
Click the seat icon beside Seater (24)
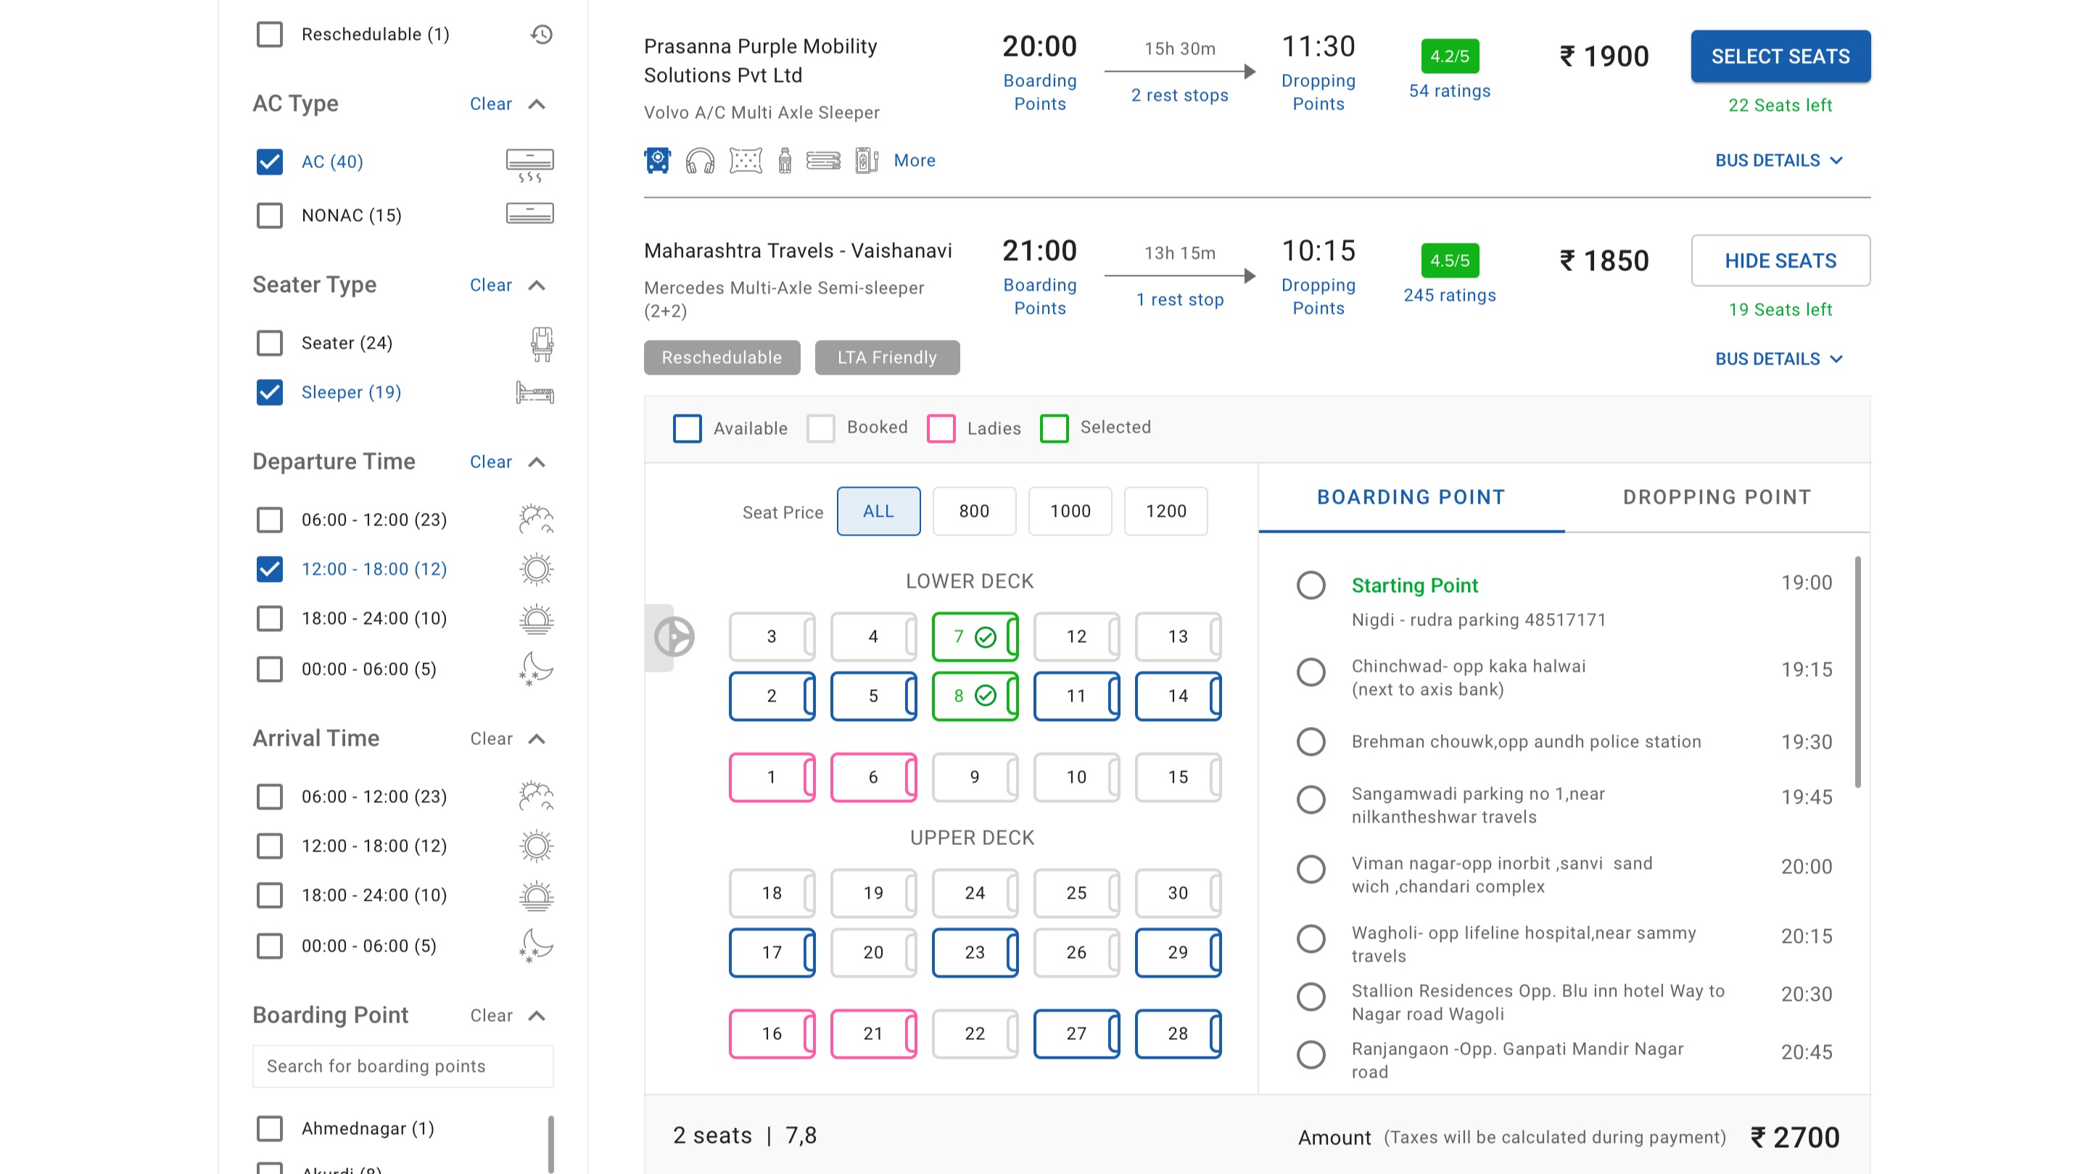542,344
